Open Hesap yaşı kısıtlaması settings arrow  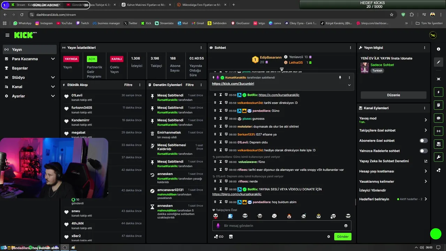pos(425,171)
